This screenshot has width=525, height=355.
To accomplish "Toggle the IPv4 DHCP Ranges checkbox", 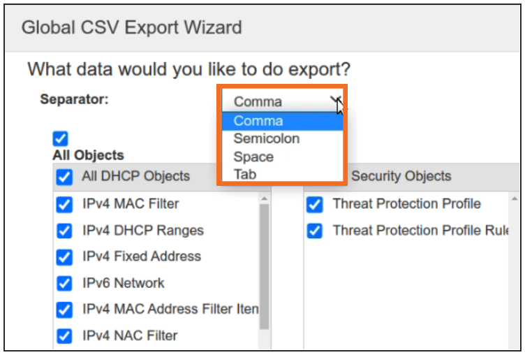I will tap(65, 231).
